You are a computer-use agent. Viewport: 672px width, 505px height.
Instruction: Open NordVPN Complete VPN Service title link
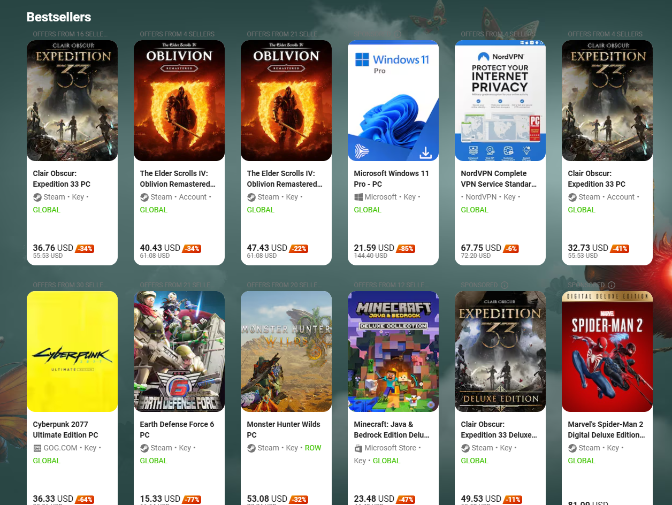point(499,179)
